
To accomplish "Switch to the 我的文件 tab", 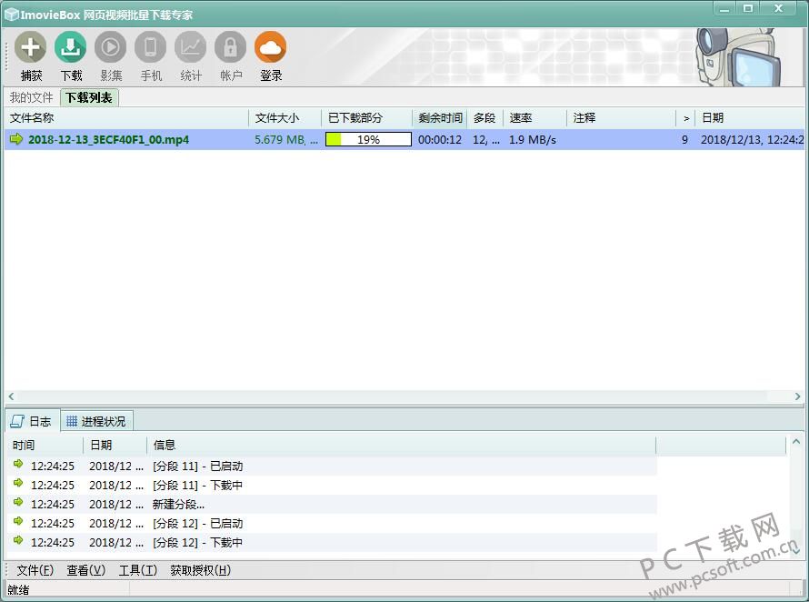I will (32, 97).
